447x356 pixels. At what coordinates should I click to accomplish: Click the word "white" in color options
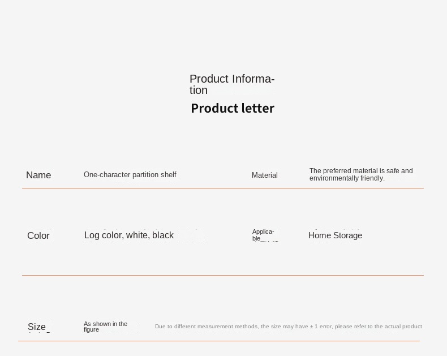pos(137,235)
